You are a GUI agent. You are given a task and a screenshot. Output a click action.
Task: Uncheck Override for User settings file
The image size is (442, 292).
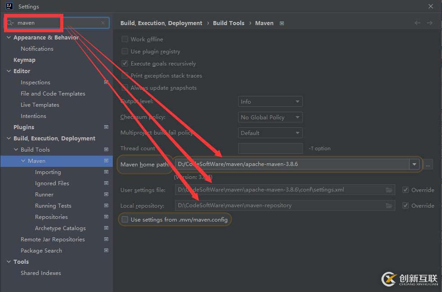[x=406, y=190]
